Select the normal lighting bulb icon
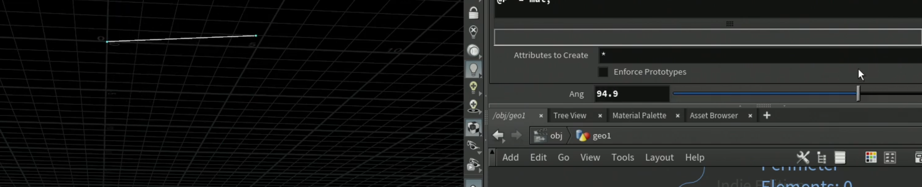 tap(473, 69)
